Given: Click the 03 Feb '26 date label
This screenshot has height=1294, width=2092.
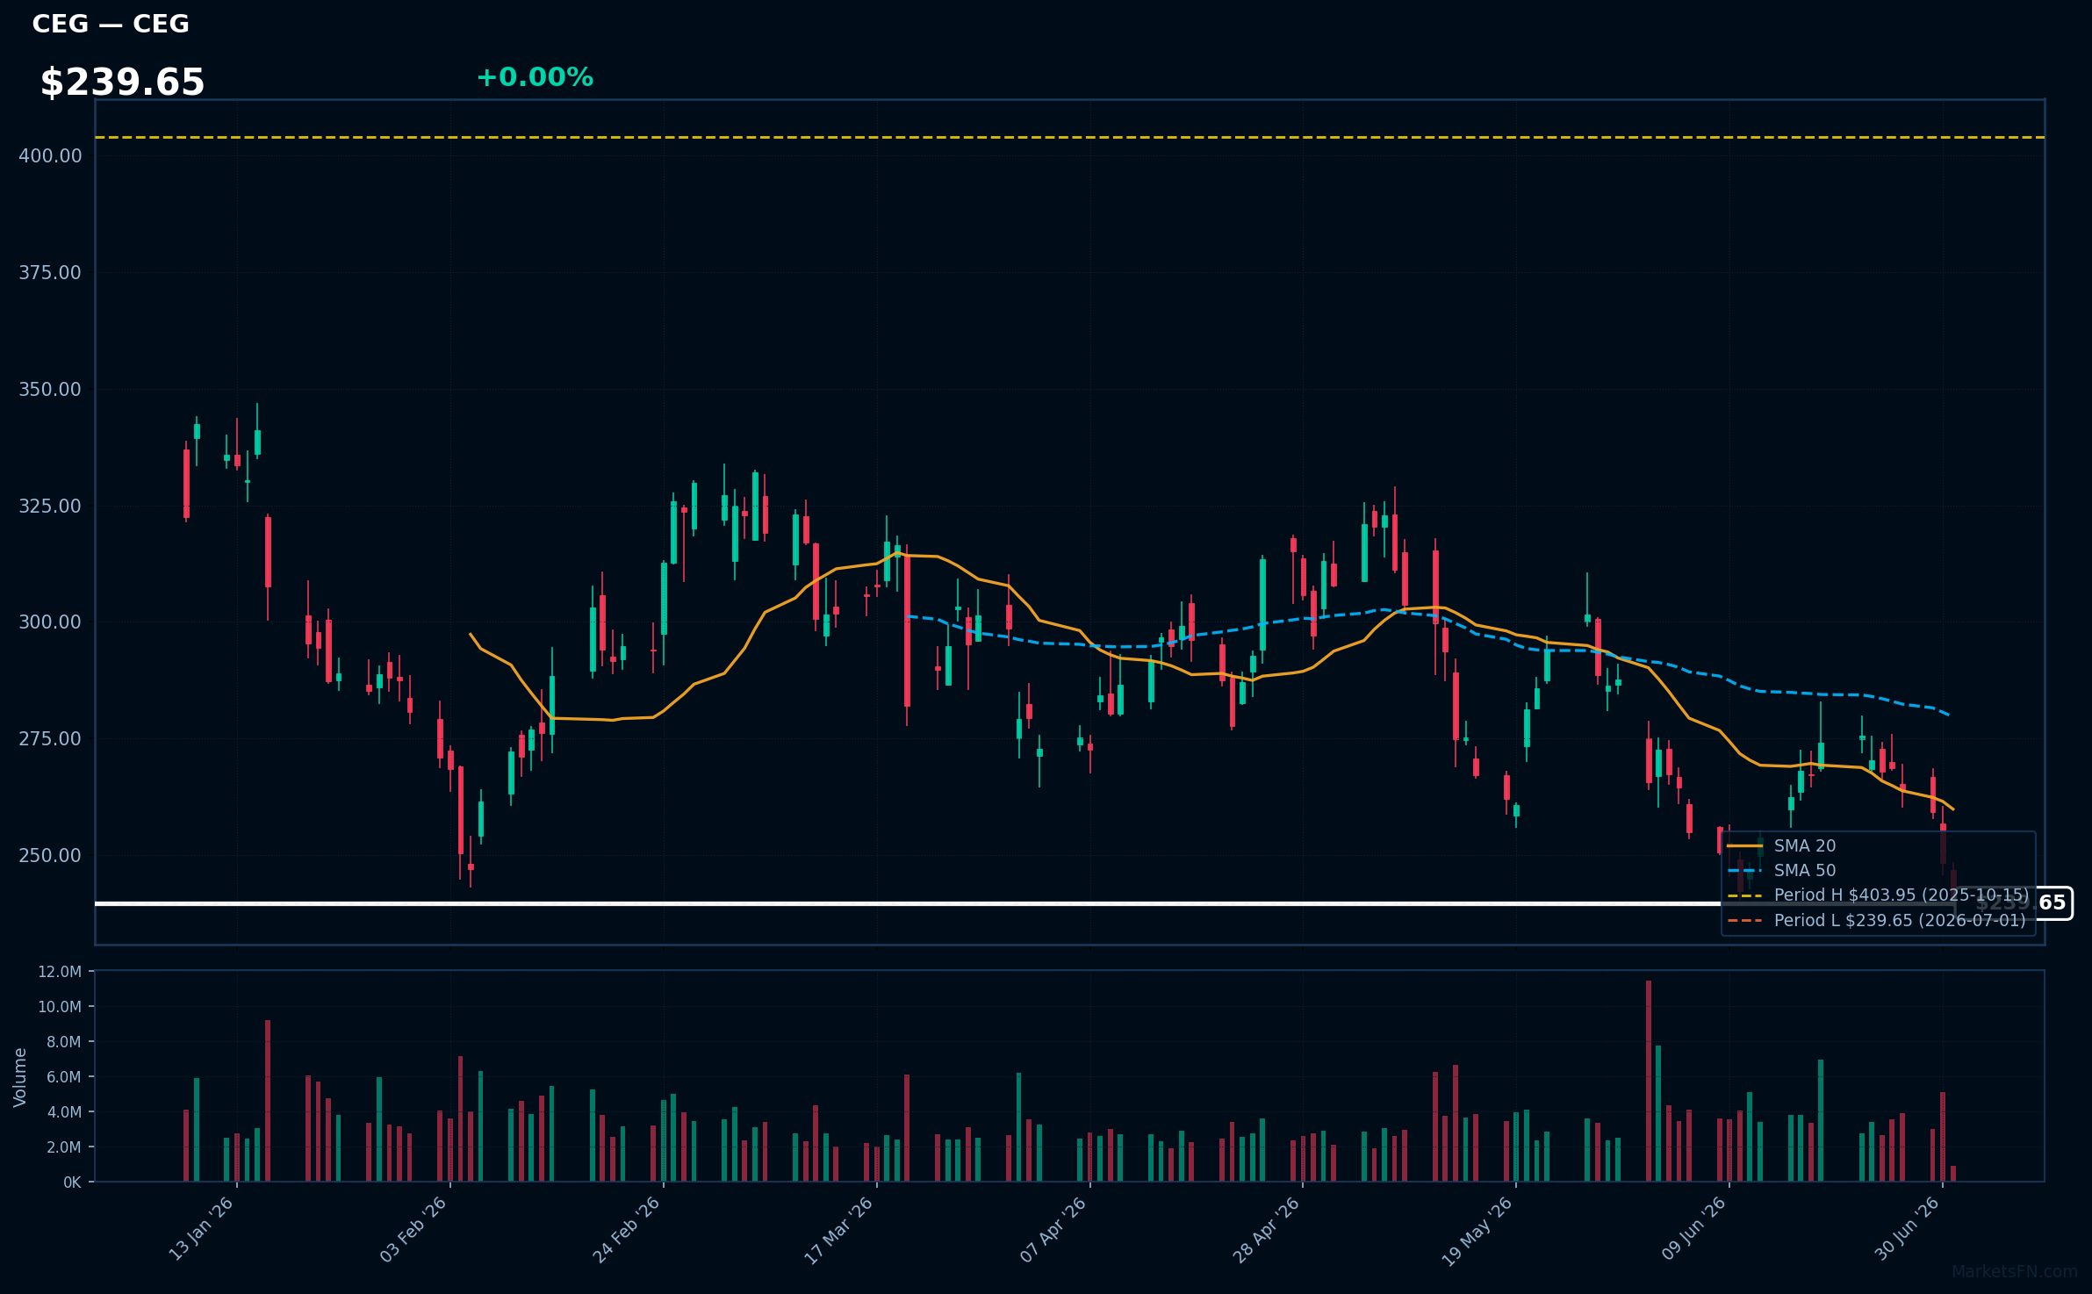Looking at the screenshot, I should tap(413, 1229).
